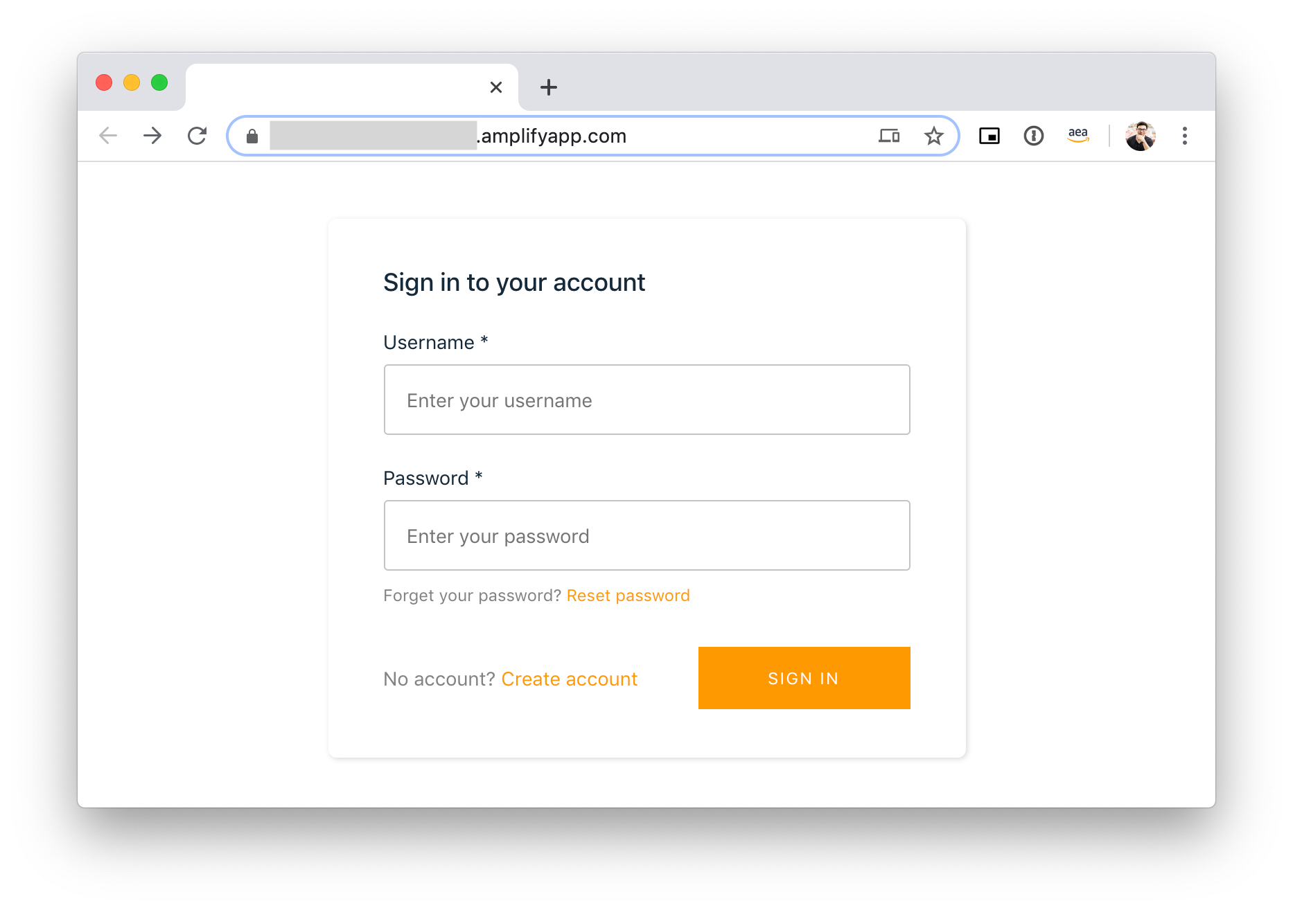Open the Chrome profile avatar
The height and width of the screenshot is (910, 1293).
click(x=1140, y=136)
